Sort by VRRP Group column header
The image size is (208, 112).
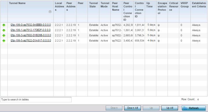click(x=185, y=12)
